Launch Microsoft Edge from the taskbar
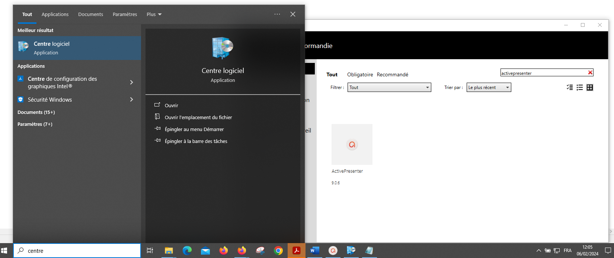This screenshot has width=614, height=258. pyautogui.click(x=187, y=251)
